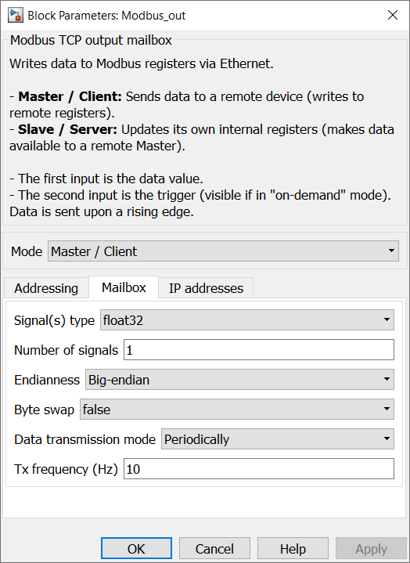Open Data transmission mode dropdown

[277, 439]
